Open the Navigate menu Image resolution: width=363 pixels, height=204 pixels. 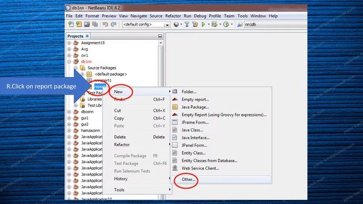(138, 16)
